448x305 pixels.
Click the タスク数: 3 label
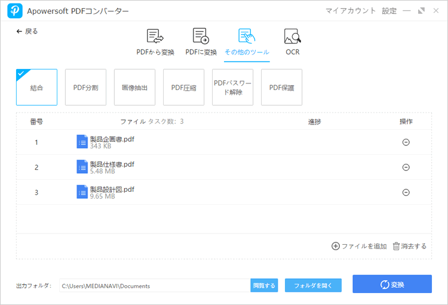(x=165, y=122)
